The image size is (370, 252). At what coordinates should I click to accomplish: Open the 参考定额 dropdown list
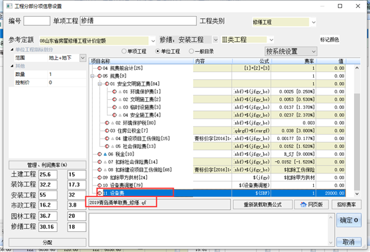153,41
